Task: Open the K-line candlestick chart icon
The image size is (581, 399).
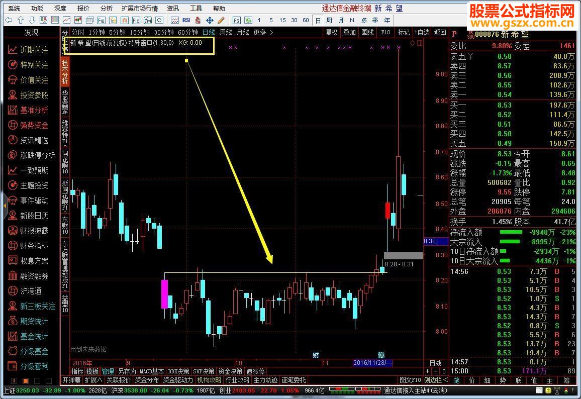Action: click(x=78, y=21)
